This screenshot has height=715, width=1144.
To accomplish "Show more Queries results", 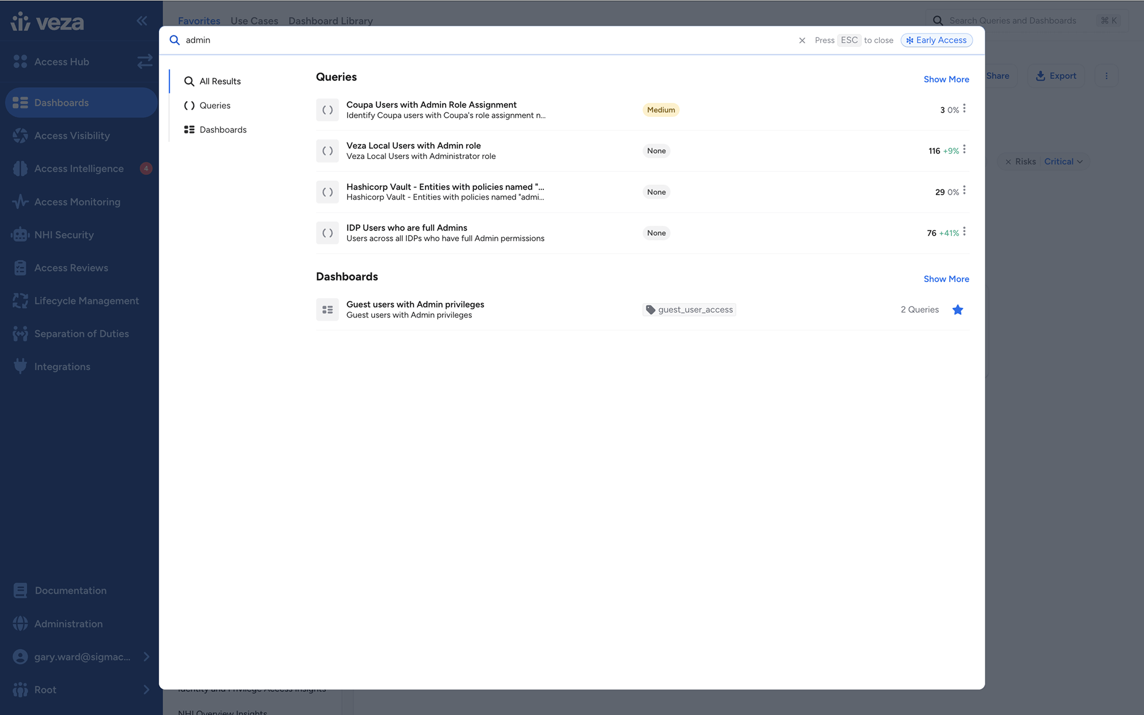I will pyautogui.click(x=946, y=79).
